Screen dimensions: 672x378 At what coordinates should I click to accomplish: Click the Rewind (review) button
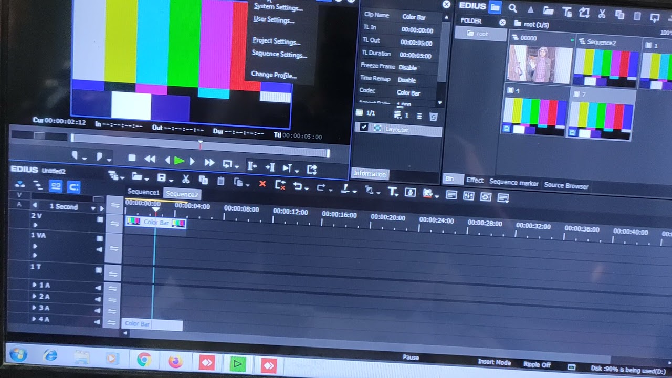[x=150, y=159]
